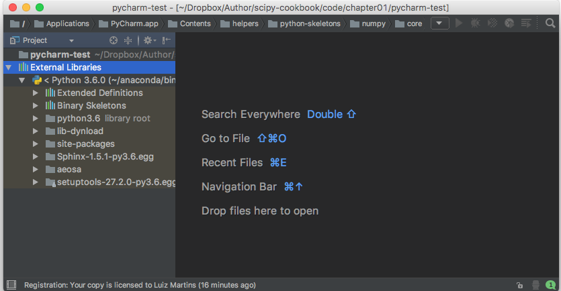The image size is (561, 291).
Task: Click the tool window quick access icon in status bar
Action: pos(11,284)
